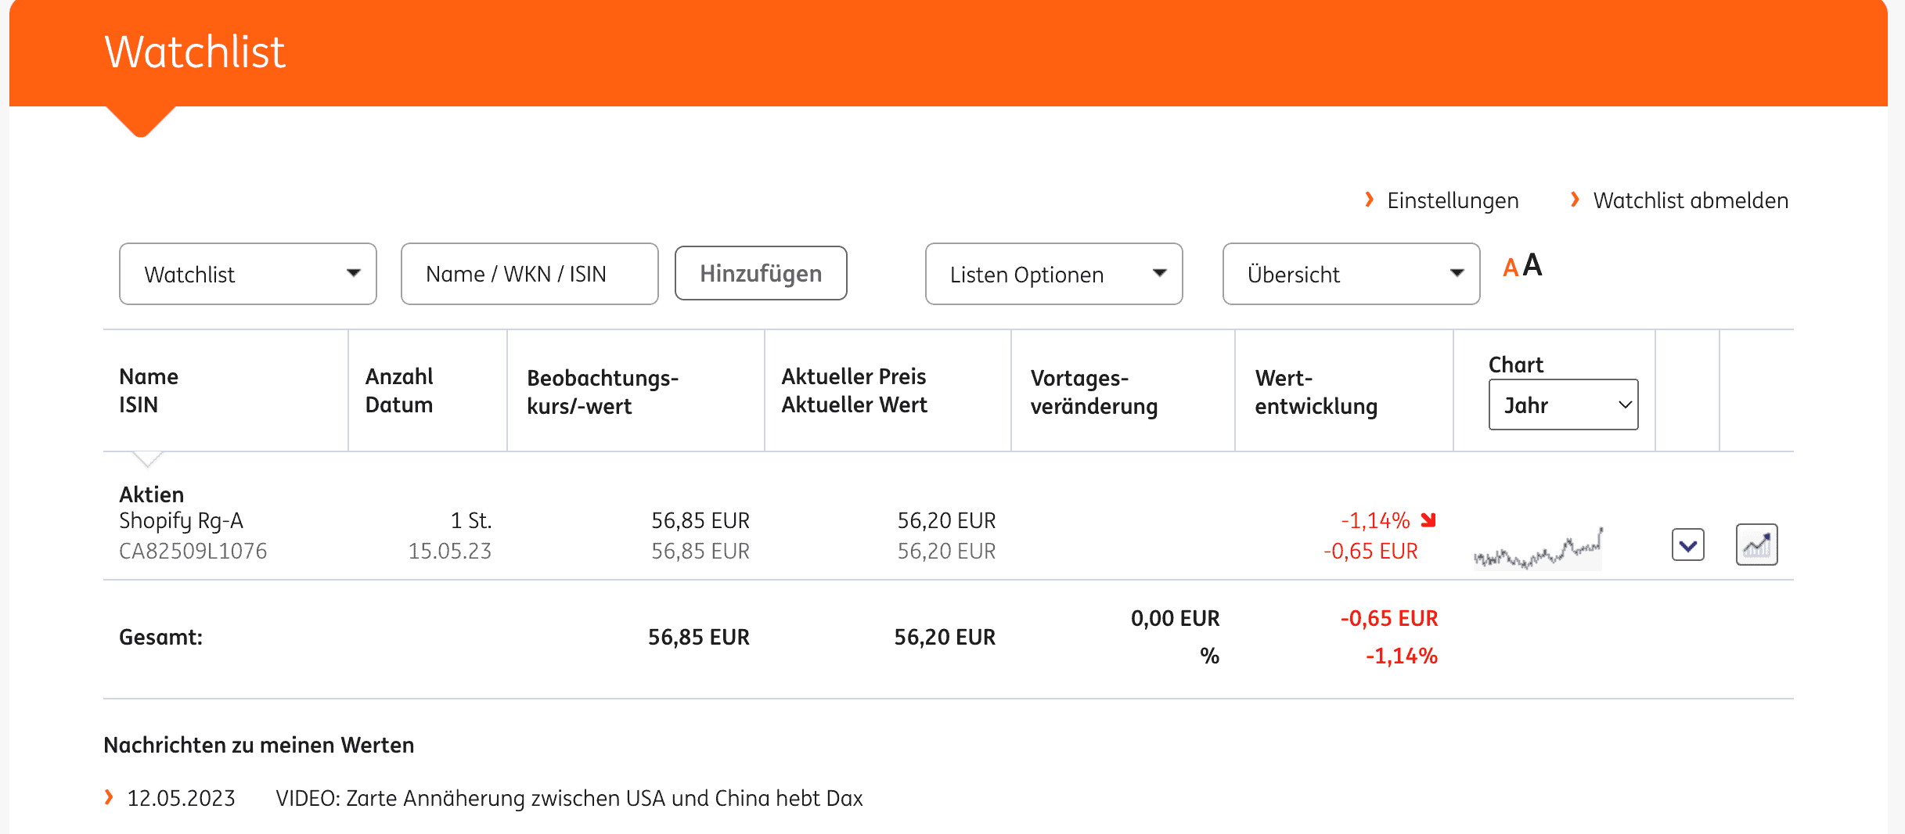Click the Vortagesveränderung column header

(x=1093, y=392)
